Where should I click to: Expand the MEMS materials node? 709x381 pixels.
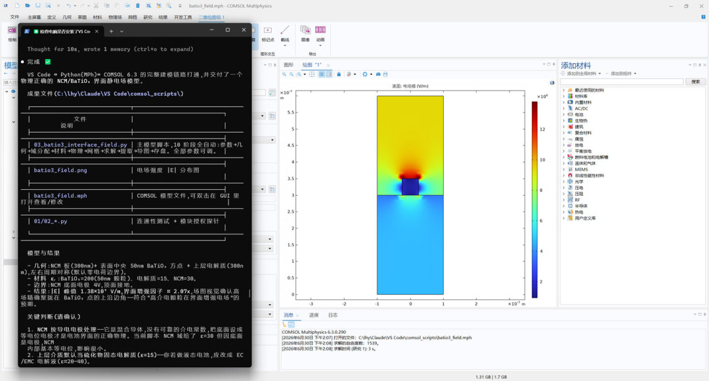pos(563,169)
